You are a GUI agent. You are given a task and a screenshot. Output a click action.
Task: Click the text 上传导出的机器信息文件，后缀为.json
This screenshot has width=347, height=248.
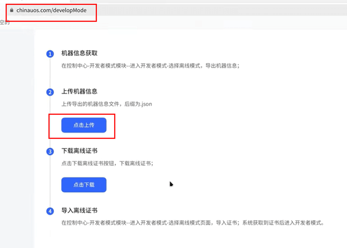click(x=107, y=104)
